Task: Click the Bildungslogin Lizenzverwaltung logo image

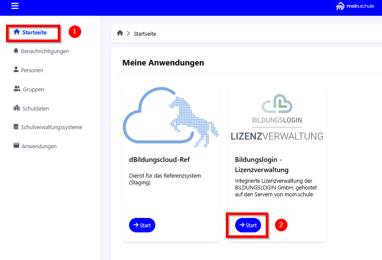Action: click(x=277, y=117)
